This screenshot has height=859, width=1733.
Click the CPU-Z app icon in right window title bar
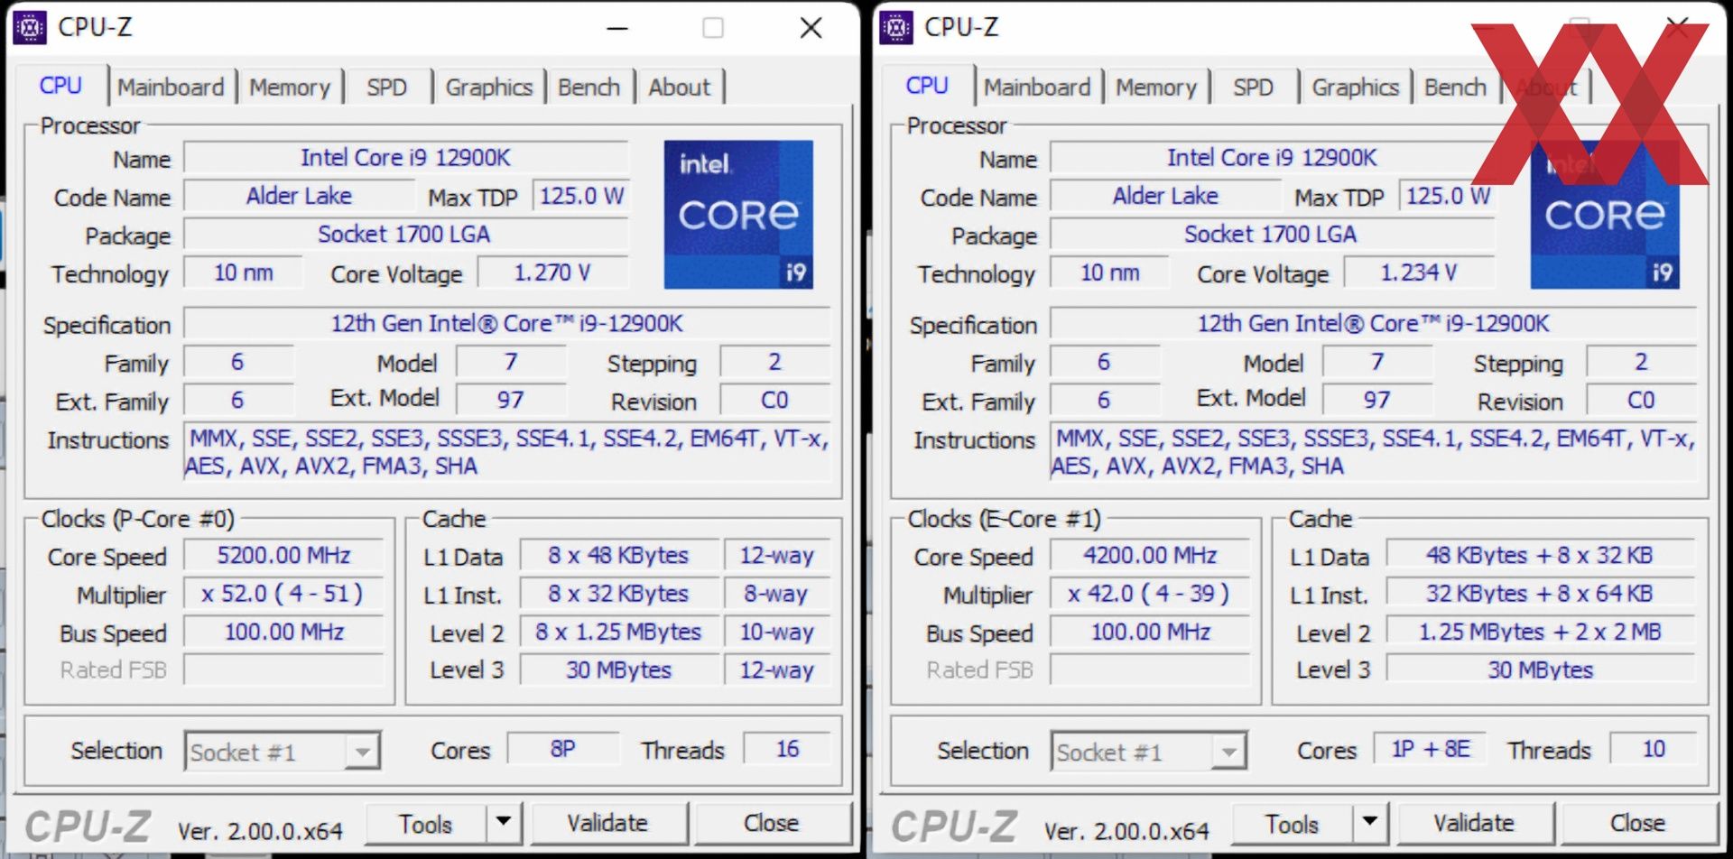pos(896,28)
